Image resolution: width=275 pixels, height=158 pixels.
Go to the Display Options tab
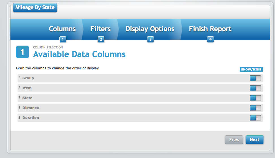click(150, 29)
